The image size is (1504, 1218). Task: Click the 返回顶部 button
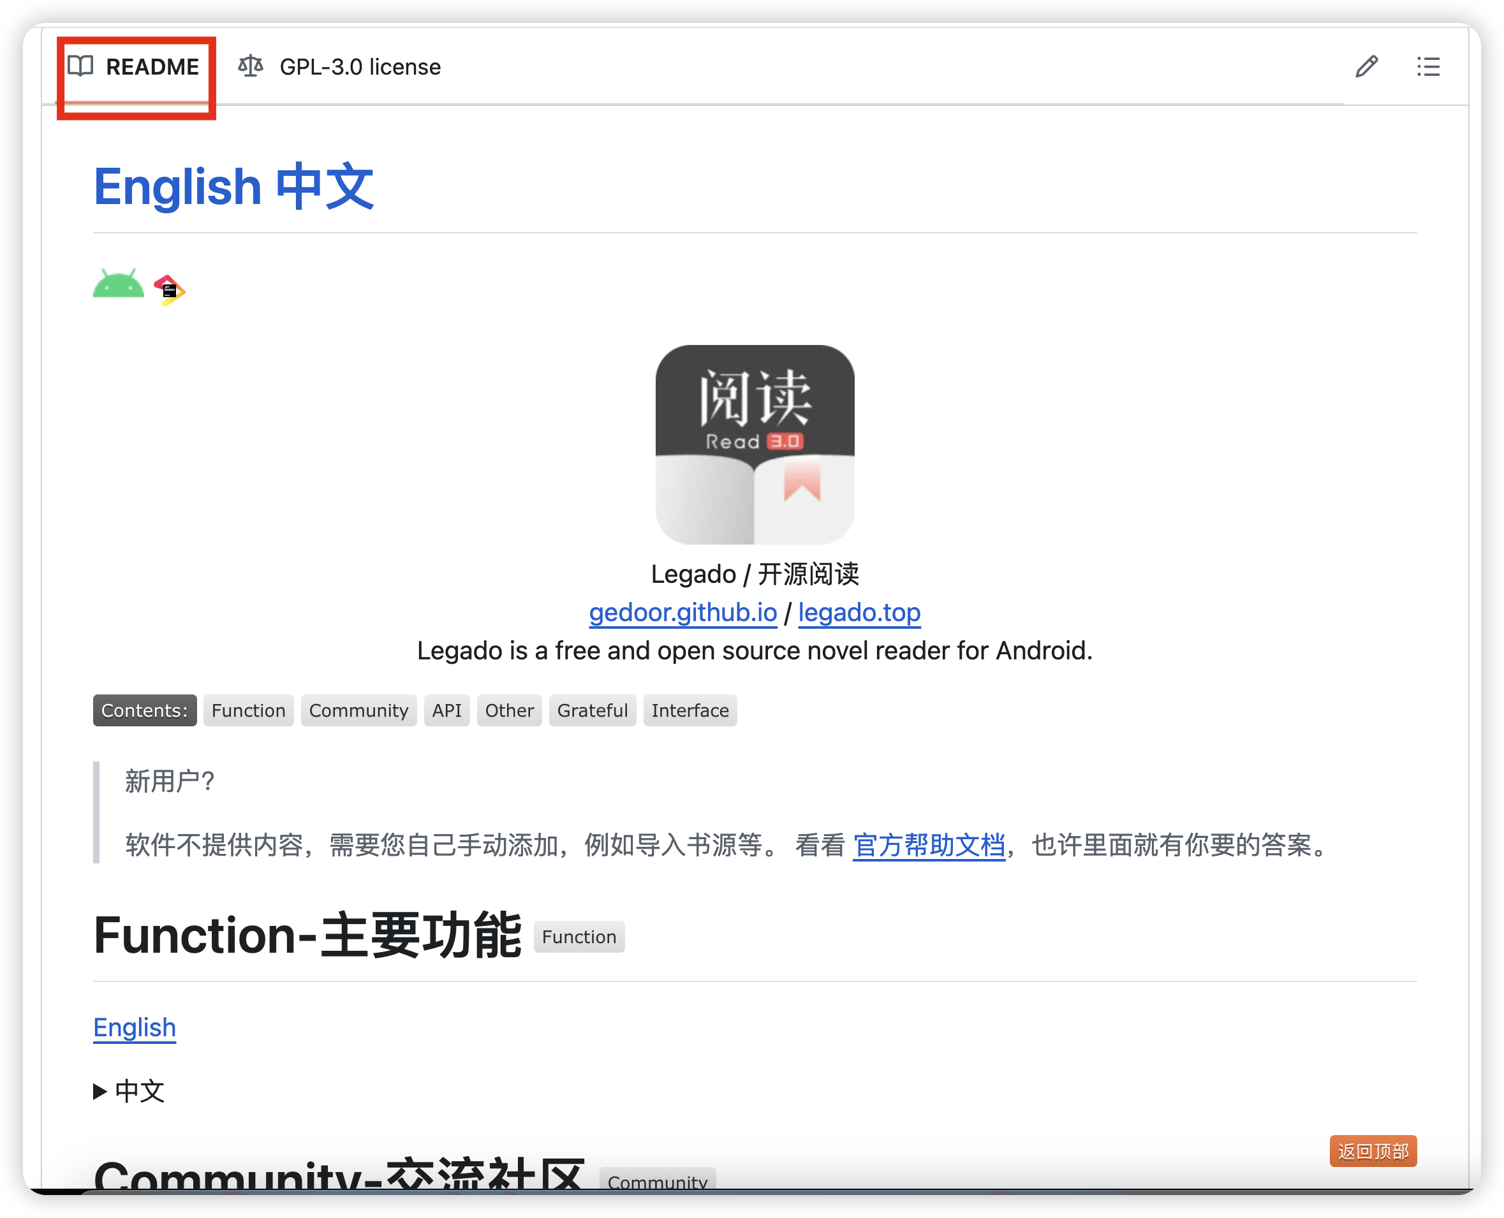(x=1373, y=1150)
